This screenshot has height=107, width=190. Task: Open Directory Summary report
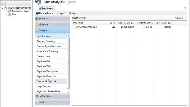pos(51,41)
